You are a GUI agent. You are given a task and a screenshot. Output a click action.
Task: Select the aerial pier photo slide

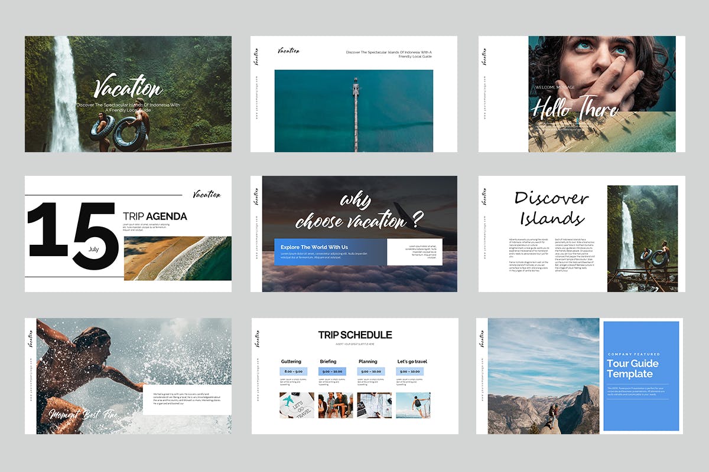[353, 110]
